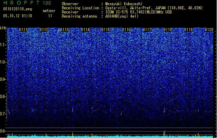
Task: Click time marker 0111
Action: pos(23,30)
